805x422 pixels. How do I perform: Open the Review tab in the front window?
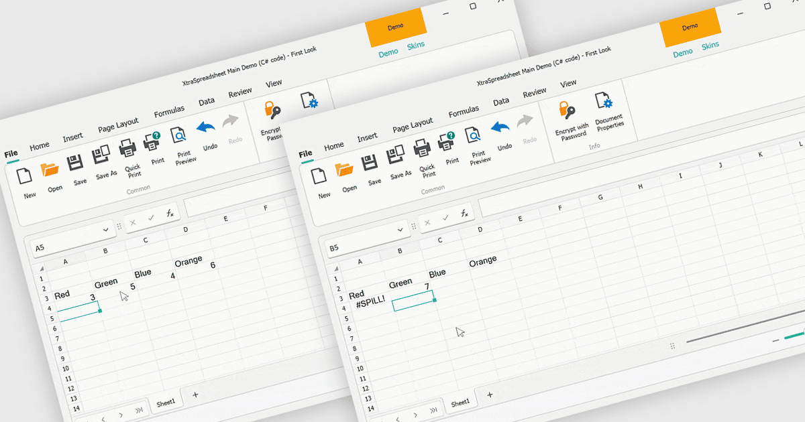[x=535, y=92]
